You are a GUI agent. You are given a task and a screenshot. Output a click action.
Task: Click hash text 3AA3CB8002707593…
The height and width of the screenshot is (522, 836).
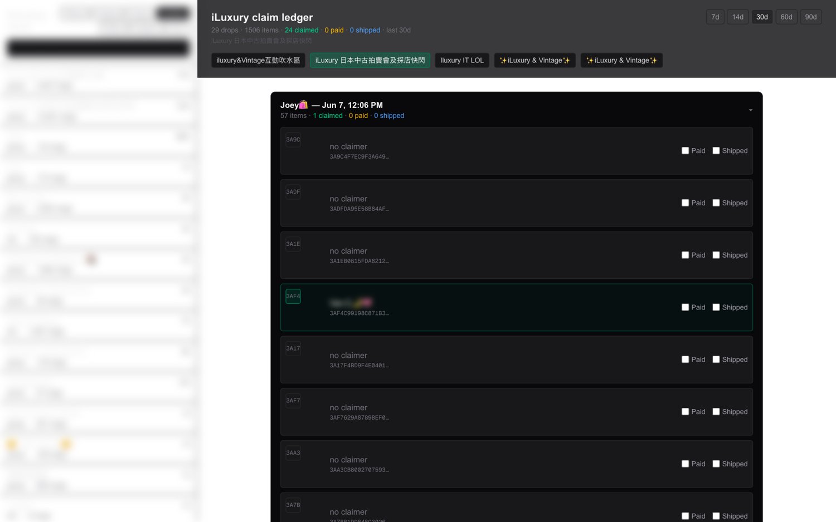359,470
